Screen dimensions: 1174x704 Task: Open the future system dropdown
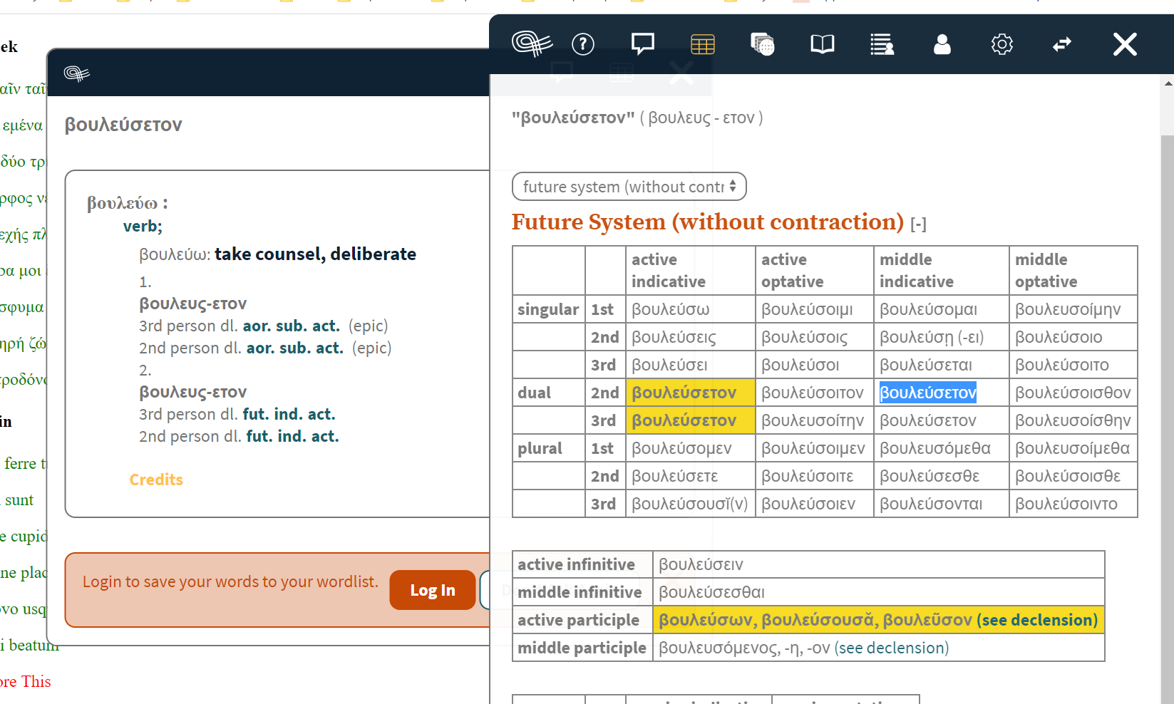(x=629, y=186)
